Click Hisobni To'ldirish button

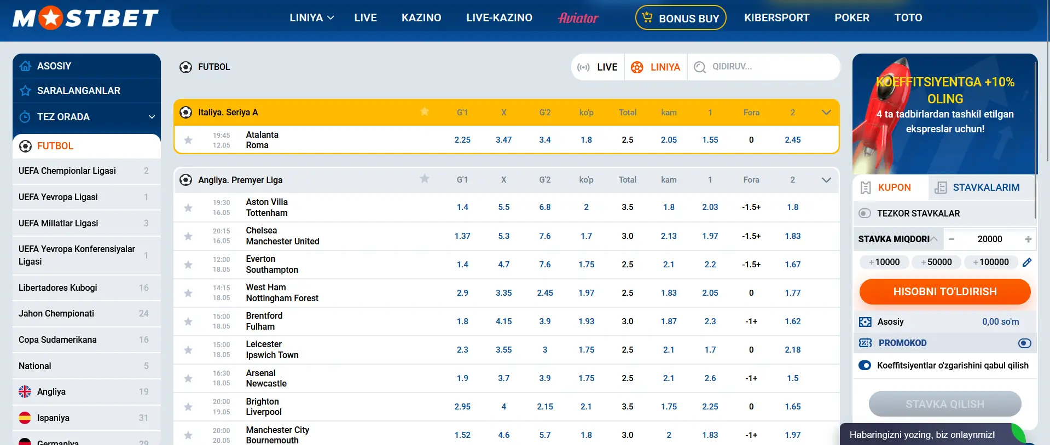point(945,291)
